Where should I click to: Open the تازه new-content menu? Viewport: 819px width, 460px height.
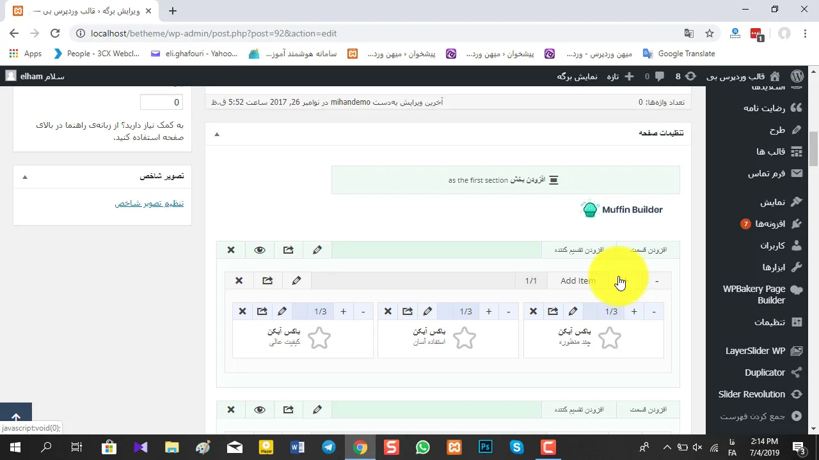[x=620, y=76]
